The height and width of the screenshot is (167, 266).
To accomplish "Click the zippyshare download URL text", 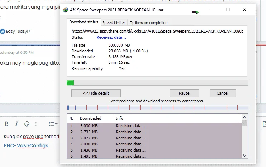I will [x=157, y=31].
